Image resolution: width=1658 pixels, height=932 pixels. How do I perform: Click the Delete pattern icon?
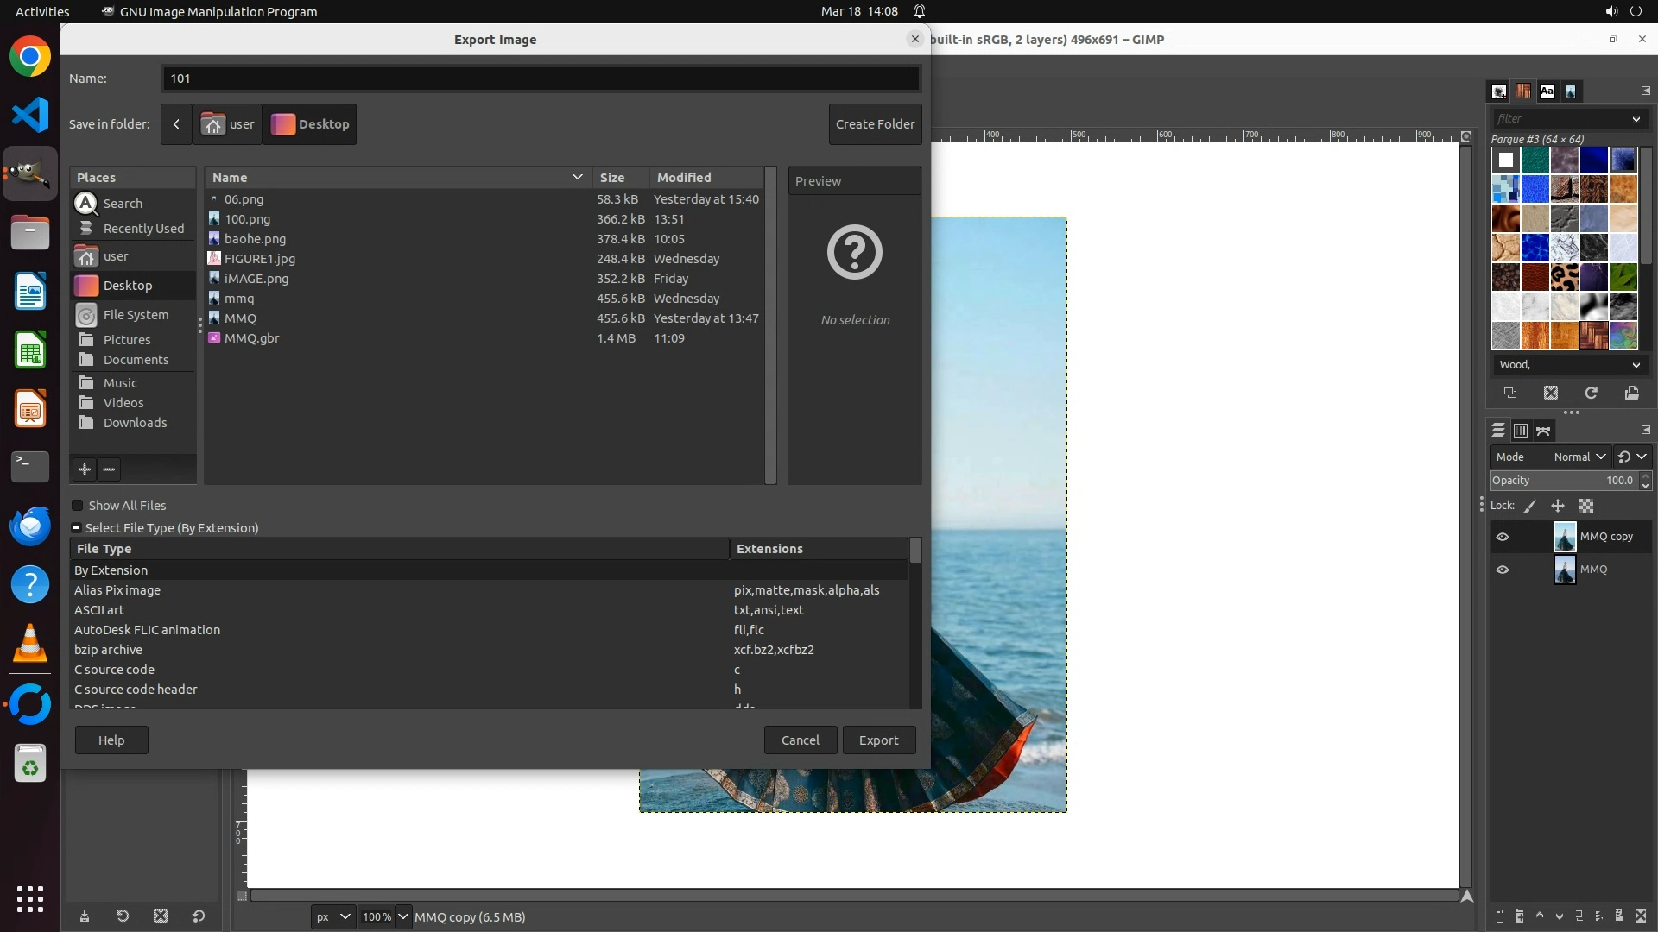1551,393
